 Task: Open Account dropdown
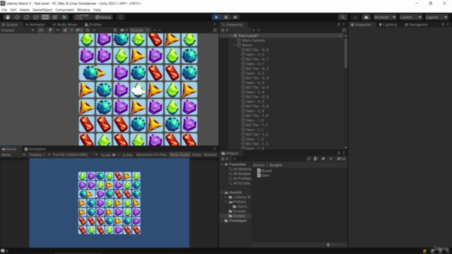pos(385,17)
